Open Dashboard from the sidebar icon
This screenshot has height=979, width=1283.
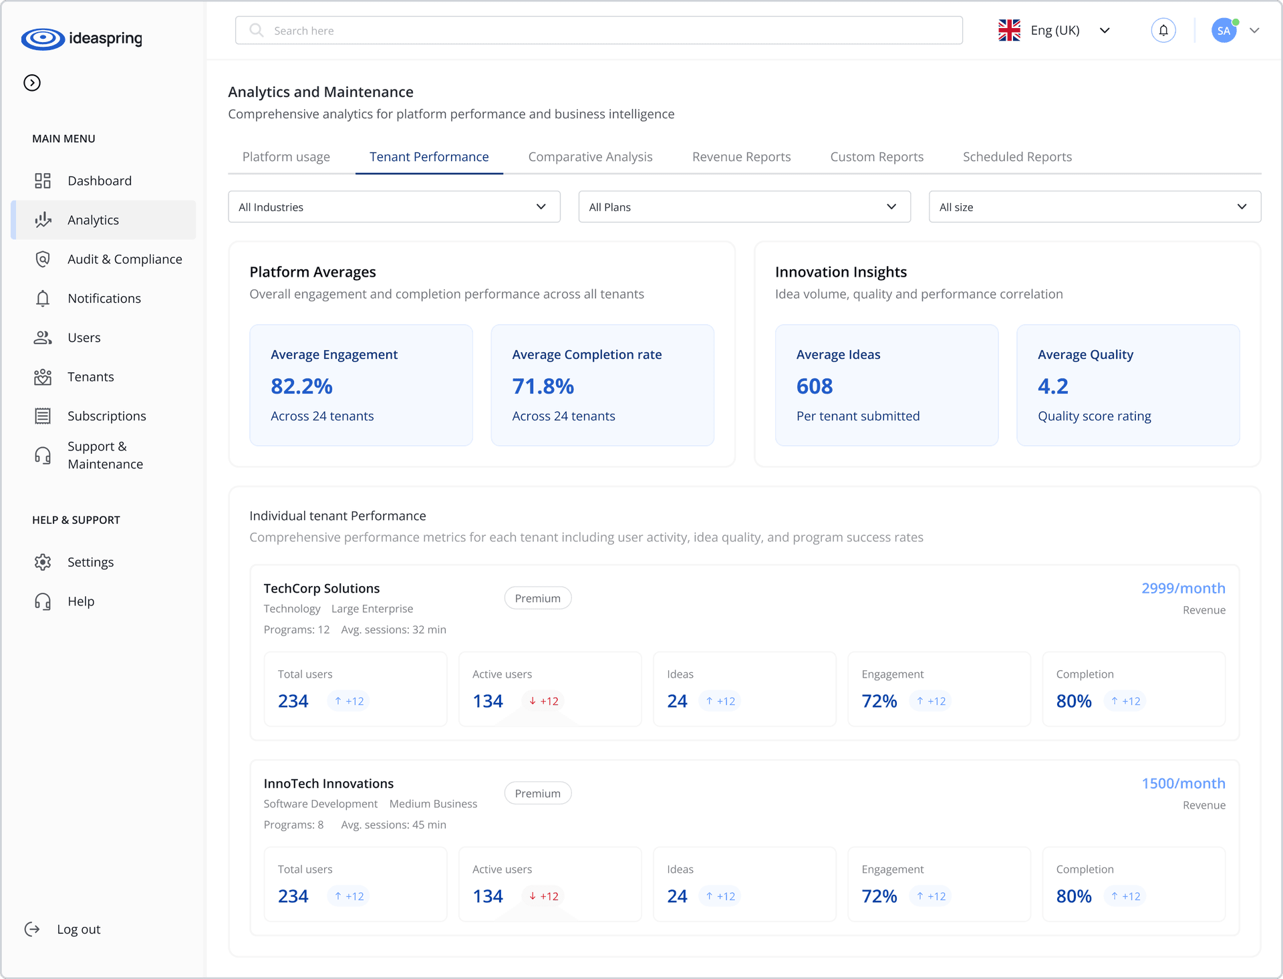click(43, 181)
